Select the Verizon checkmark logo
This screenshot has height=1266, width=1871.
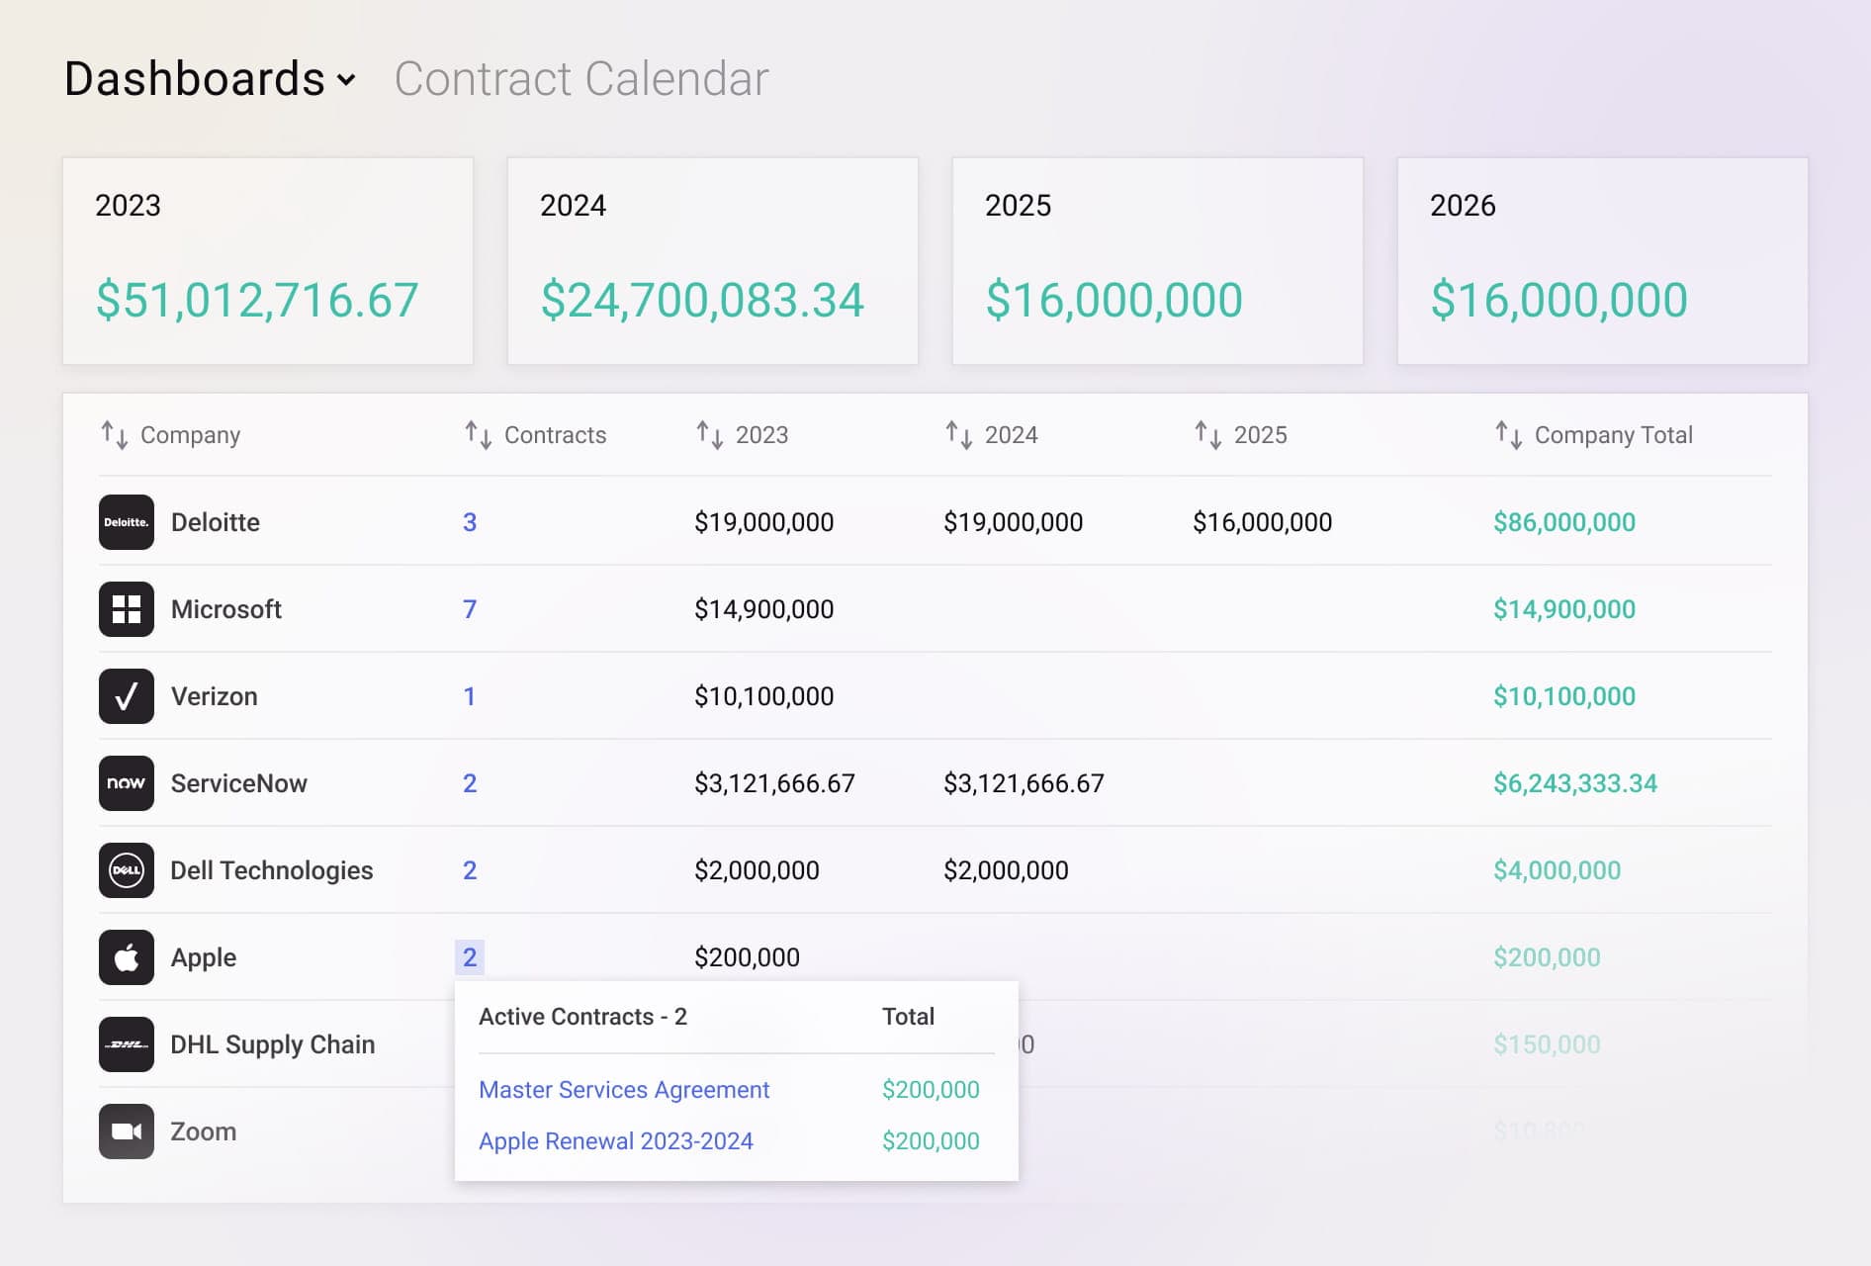125,695
